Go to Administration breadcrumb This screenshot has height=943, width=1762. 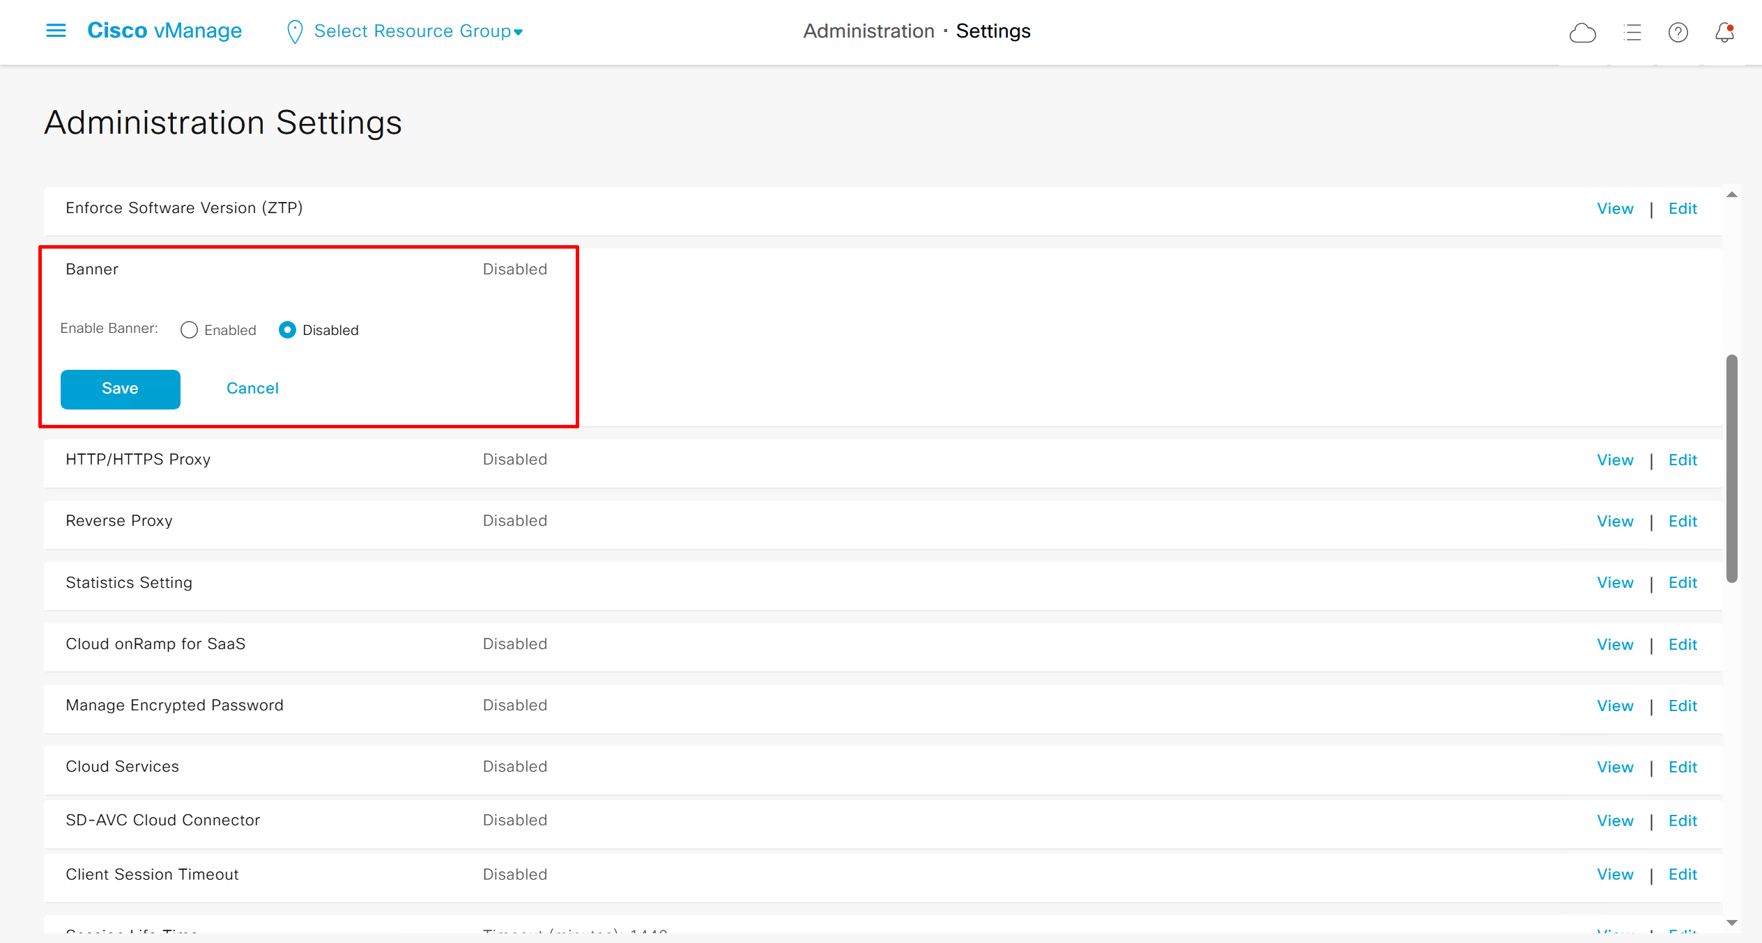[x=868, y=31]
